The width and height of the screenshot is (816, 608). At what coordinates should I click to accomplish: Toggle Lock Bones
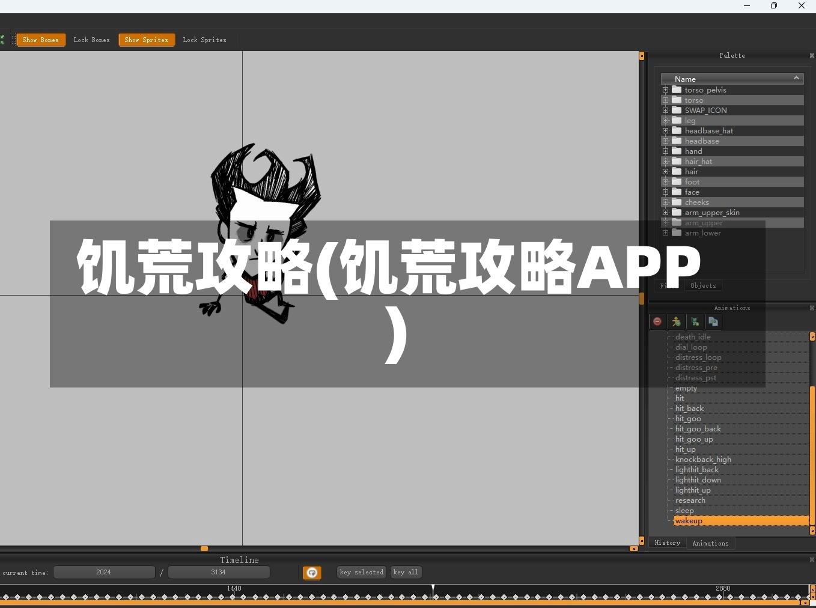coord(92,40)
